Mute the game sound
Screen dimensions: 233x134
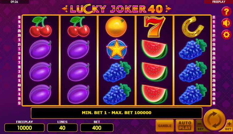point(226,23)
